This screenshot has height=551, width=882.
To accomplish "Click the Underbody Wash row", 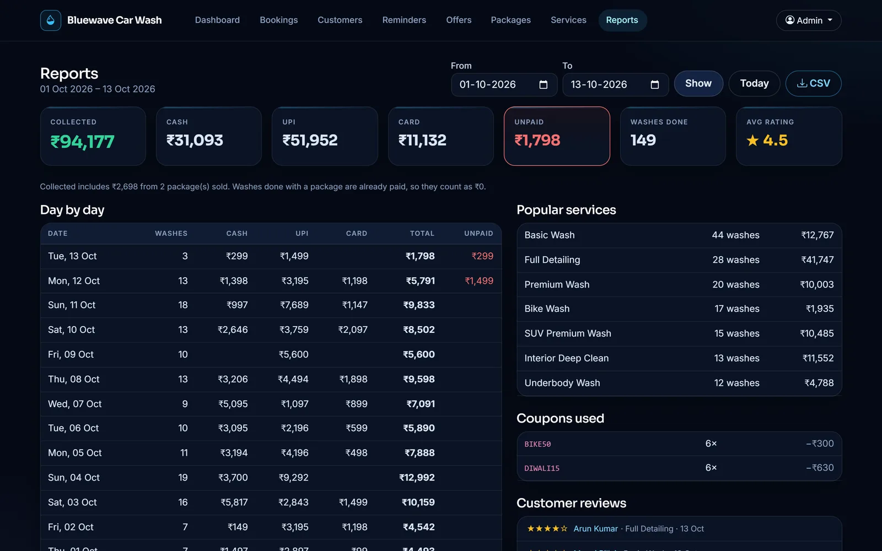I will click(x=679, y=383).
